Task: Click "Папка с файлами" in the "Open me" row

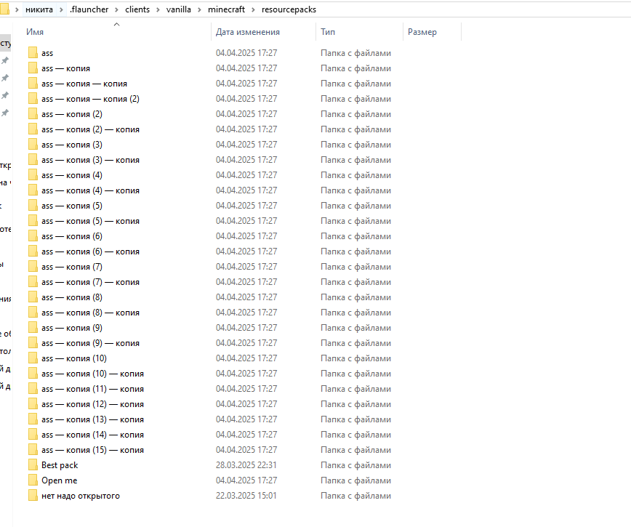Action: (355, 480)
